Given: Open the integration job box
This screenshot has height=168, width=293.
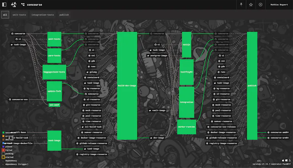Looking at the screenshot, I should coord(187,102).
